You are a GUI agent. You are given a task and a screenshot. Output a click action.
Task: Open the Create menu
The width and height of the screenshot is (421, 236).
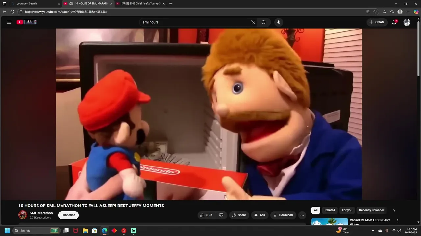(377, 22)
